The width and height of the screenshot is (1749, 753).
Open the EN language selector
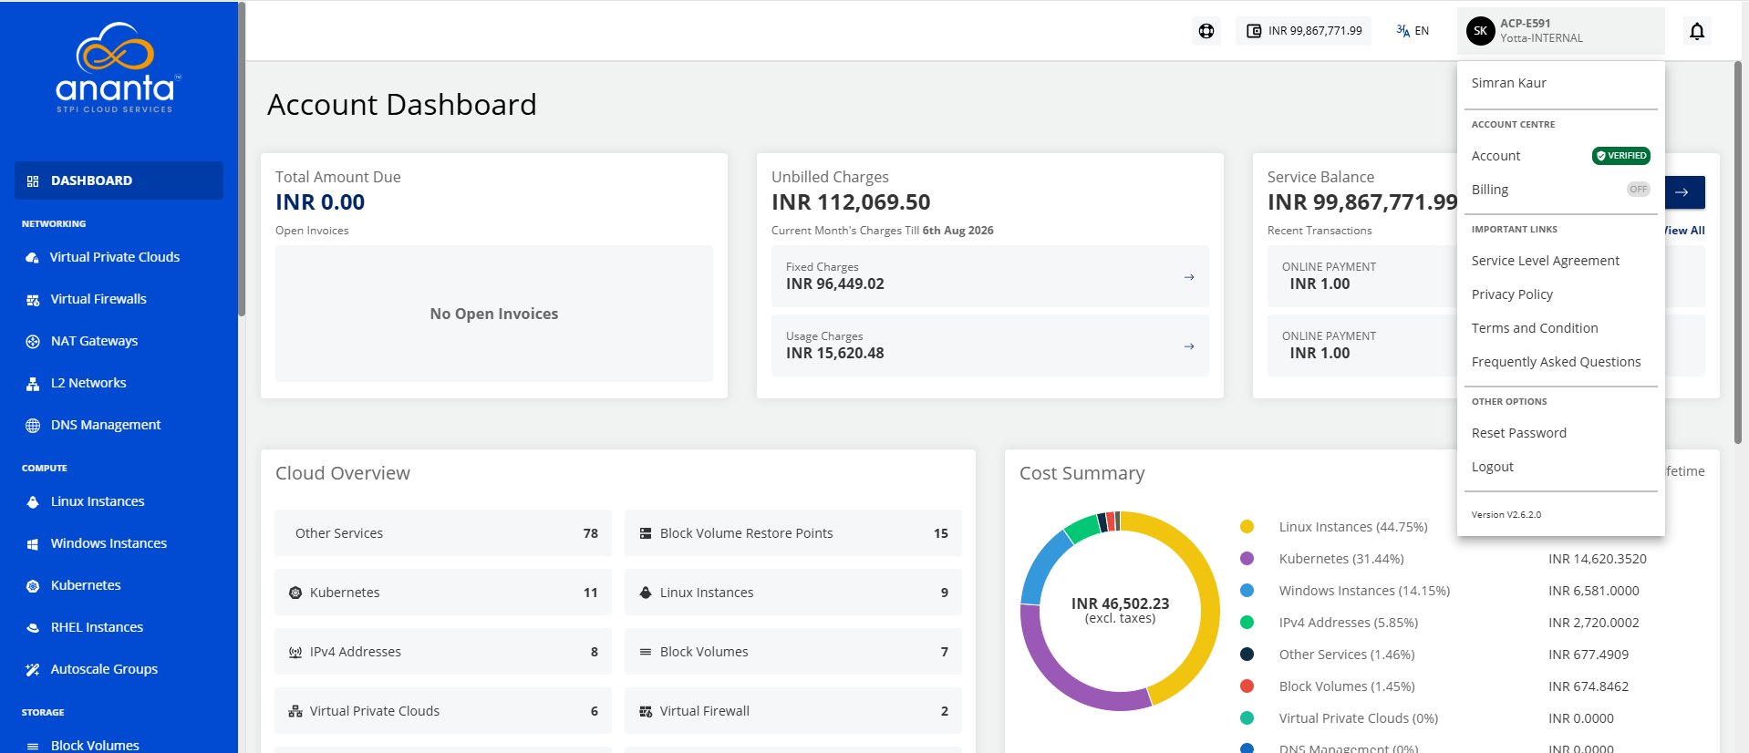pos(1413,31)
